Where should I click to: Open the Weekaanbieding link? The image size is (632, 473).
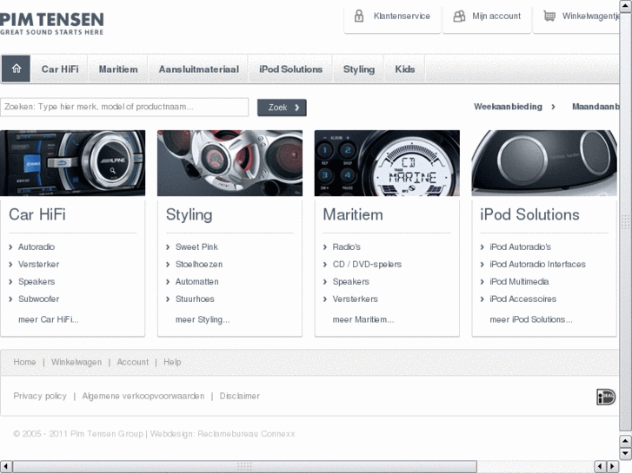click(x=508, y=107)
